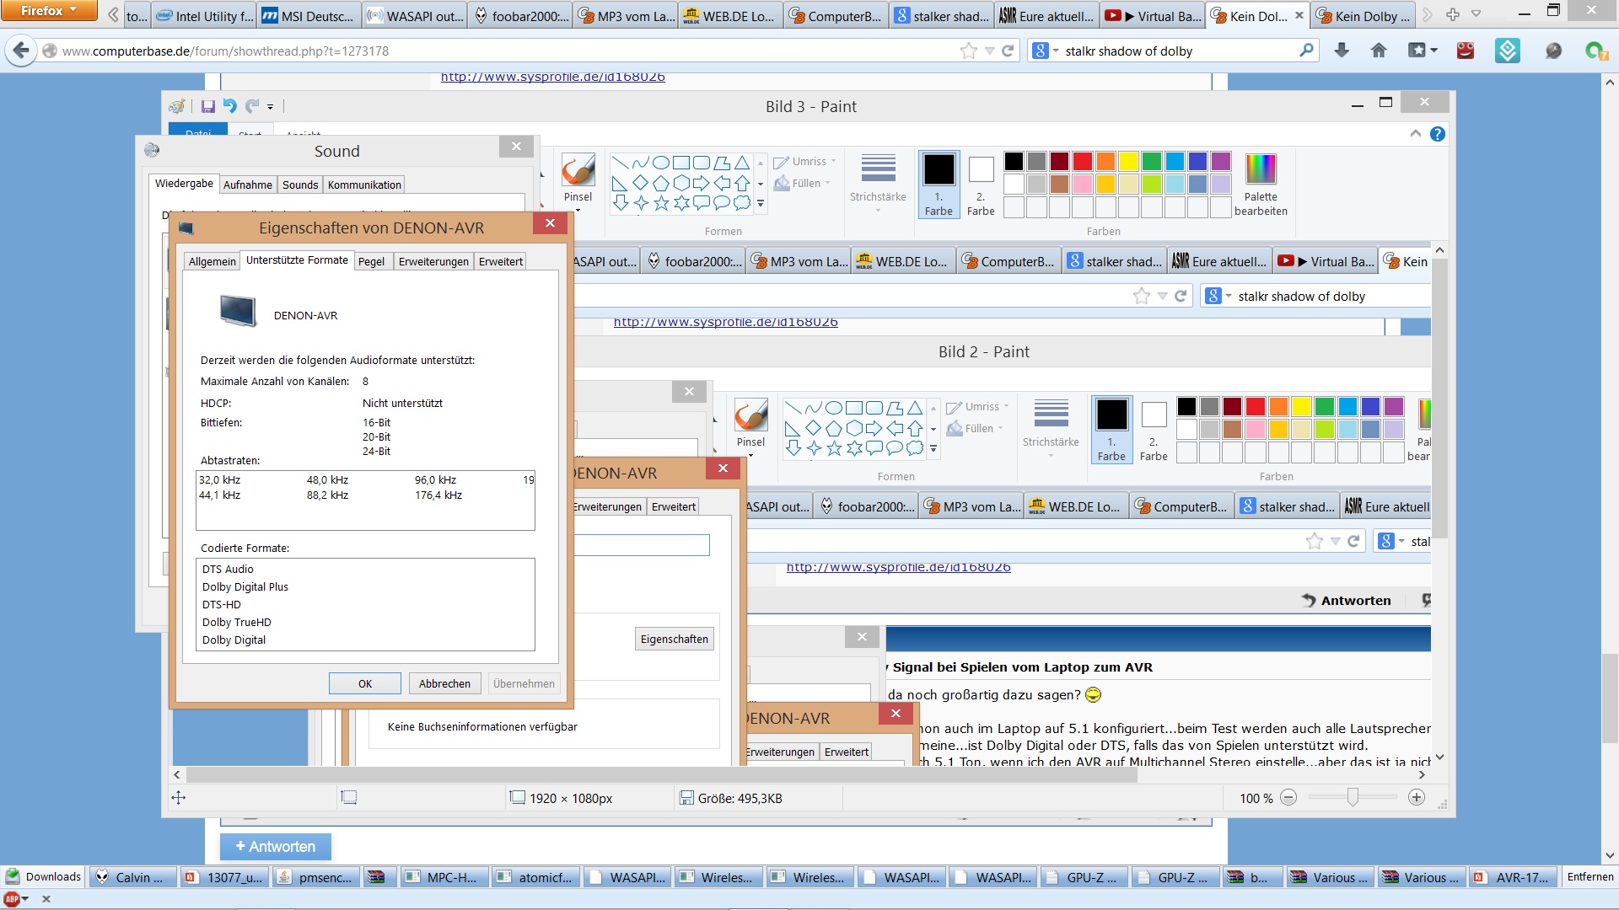Click the search magnifier in the search box
The image size is (1619, 910).
coord(1306,51)
